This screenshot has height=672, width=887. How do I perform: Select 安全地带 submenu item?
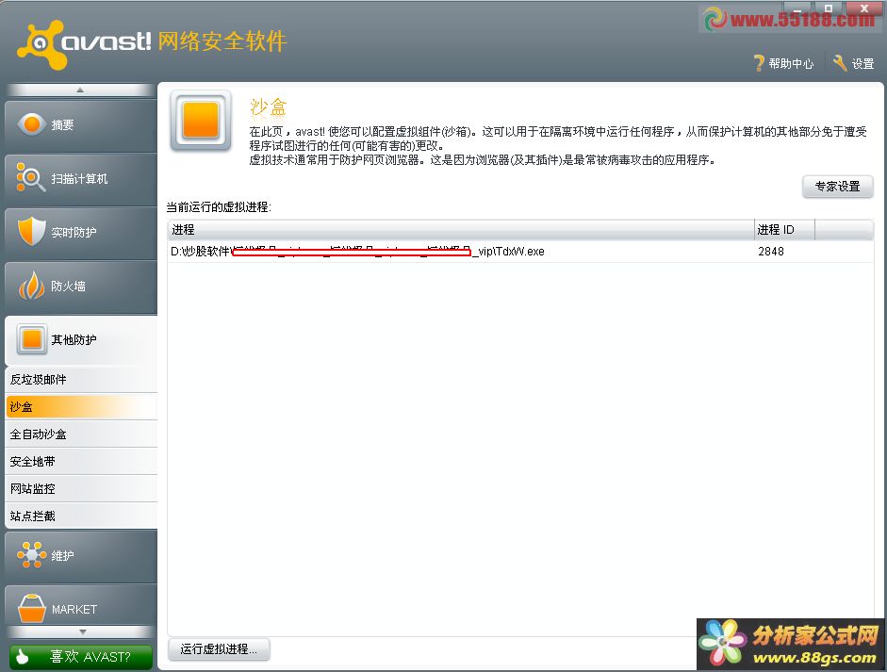[81, 462]
